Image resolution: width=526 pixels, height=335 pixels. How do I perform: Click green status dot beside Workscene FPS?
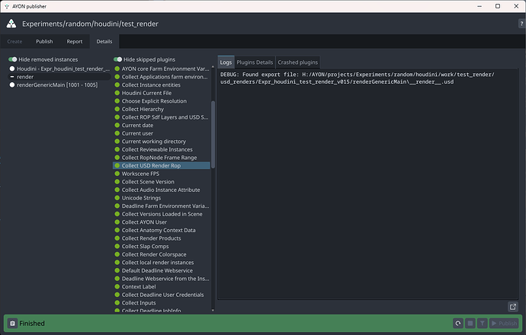click(117, 174)
